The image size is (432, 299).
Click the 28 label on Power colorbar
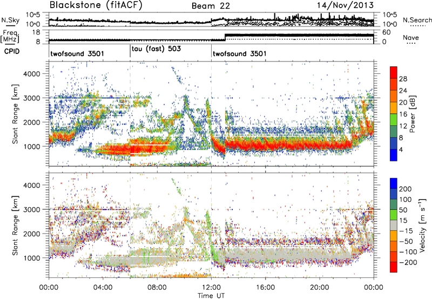tap(403, 79)
